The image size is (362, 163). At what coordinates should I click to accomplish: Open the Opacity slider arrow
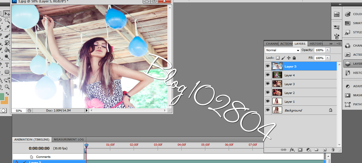pyautogui.click(x=328, y=50)
